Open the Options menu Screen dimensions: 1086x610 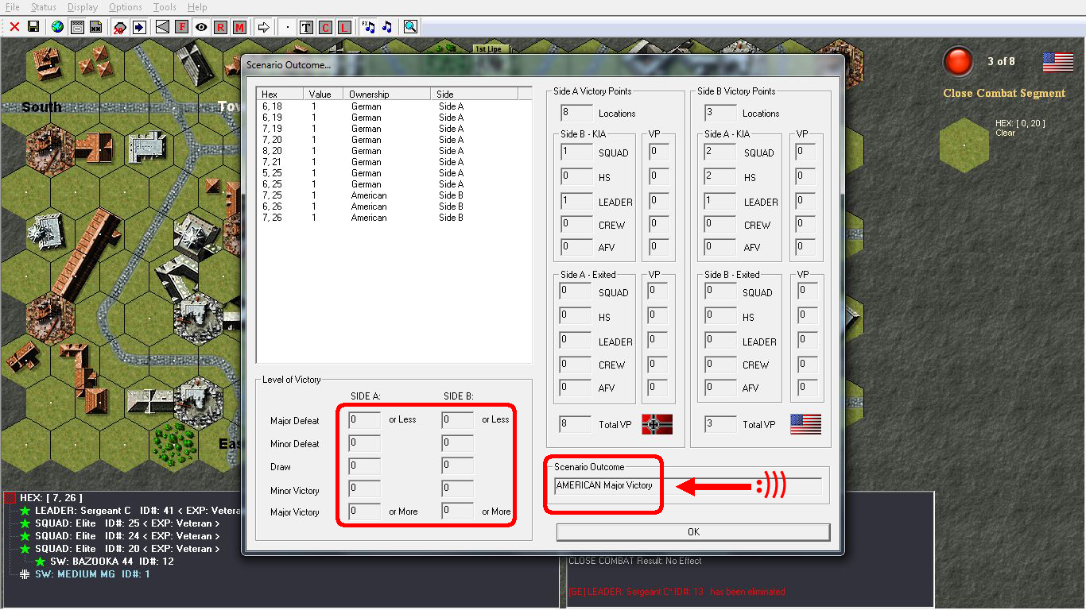[x=126, y=7]
